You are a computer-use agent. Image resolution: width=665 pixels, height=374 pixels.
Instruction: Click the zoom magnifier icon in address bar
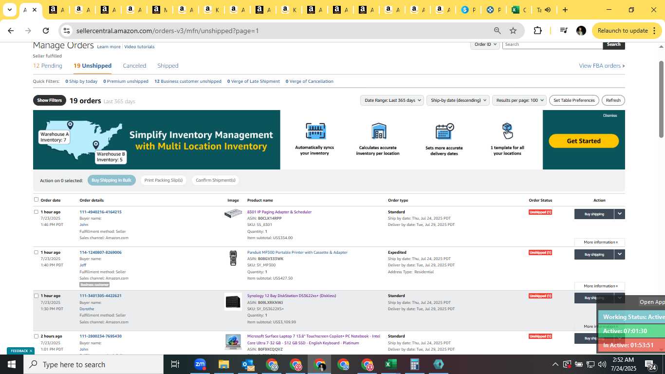[497, 31]
